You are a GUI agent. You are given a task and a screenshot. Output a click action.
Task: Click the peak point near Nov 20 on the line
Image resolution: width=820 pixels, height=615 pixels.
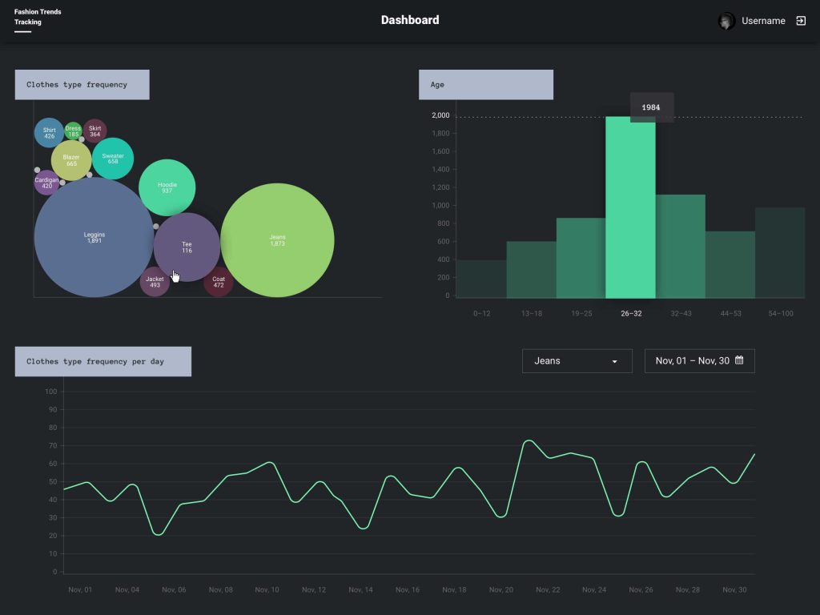[529, 440]
